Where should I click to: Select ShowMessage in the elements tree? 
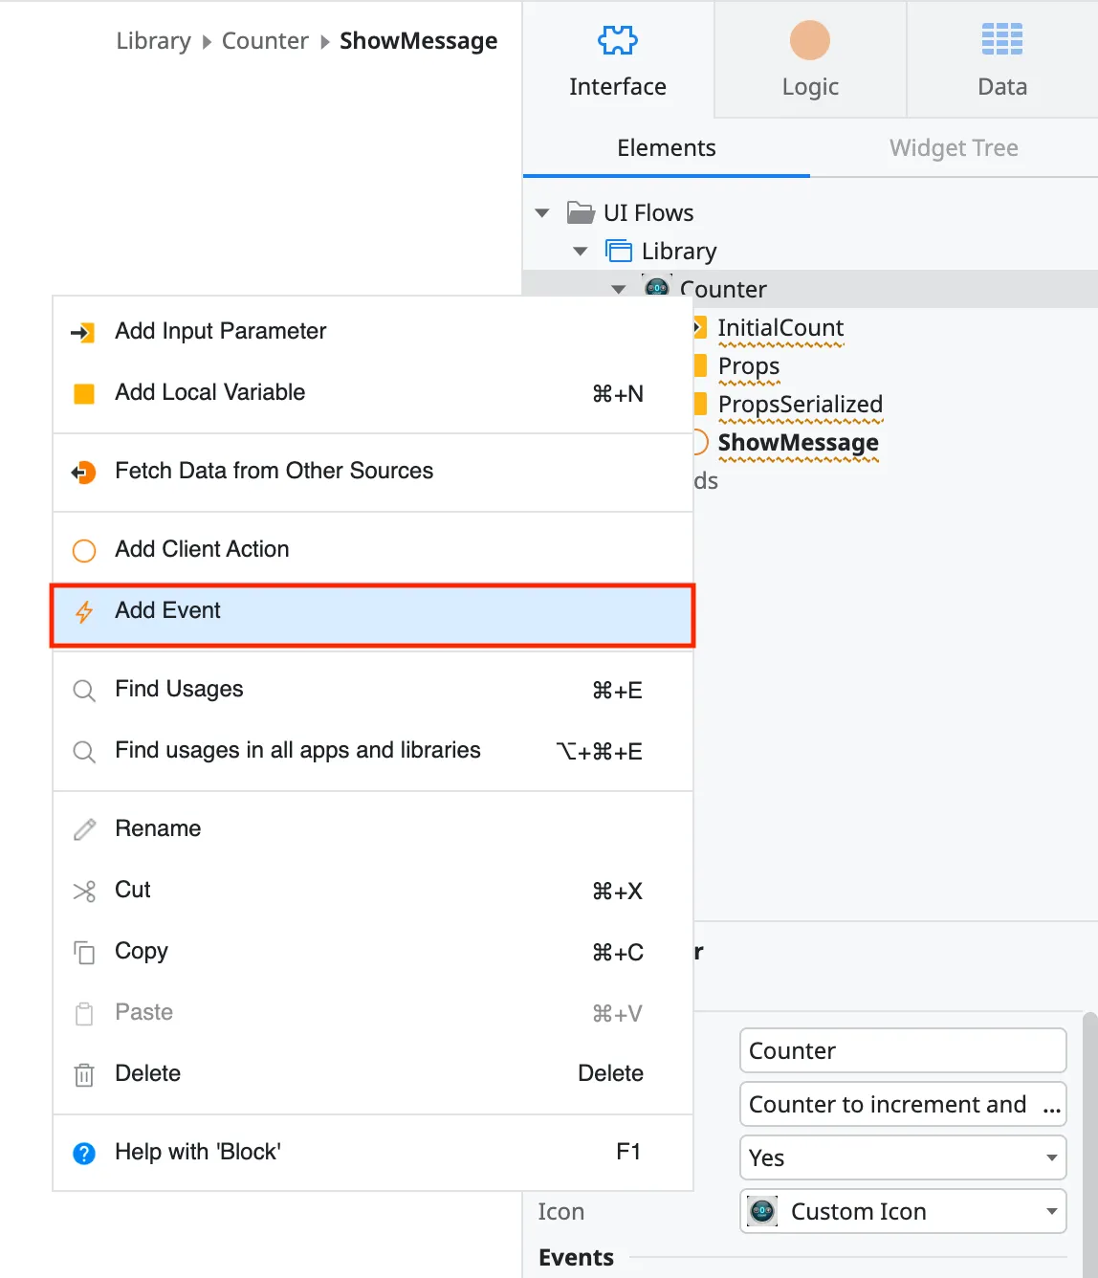click(x=798, y=443)
